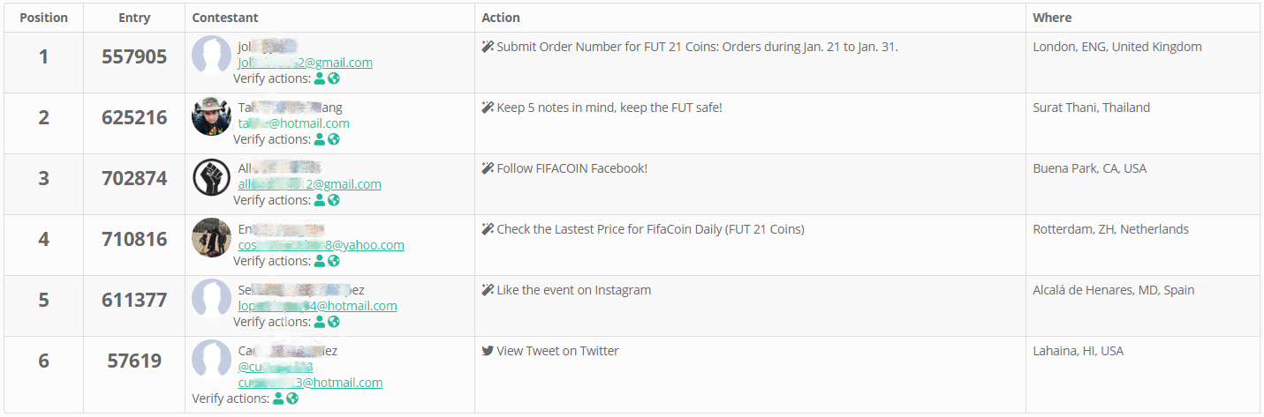
Task: Open the gmail address link for entry 557905
Action: [305, 63]
